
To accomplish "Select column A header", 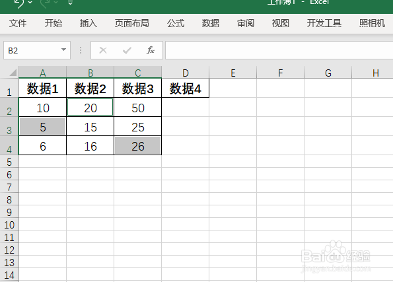I will point(43,73).
